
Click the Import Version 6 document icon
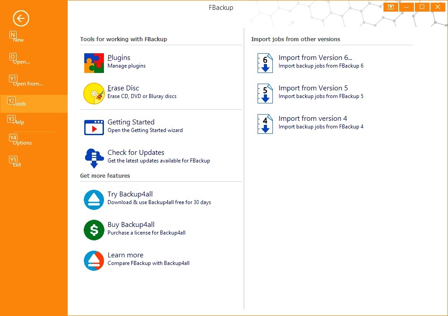(x=265, y=63)
